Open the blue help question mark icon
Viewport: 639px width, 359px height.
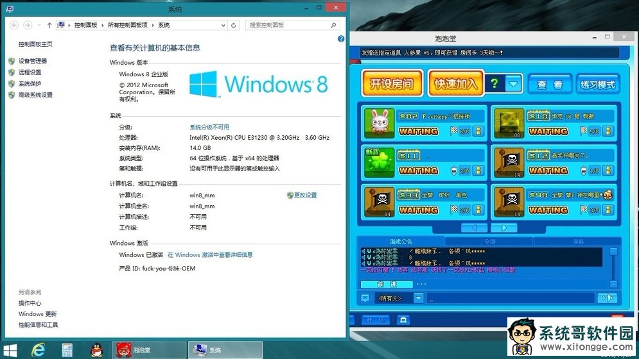point(341,38)
